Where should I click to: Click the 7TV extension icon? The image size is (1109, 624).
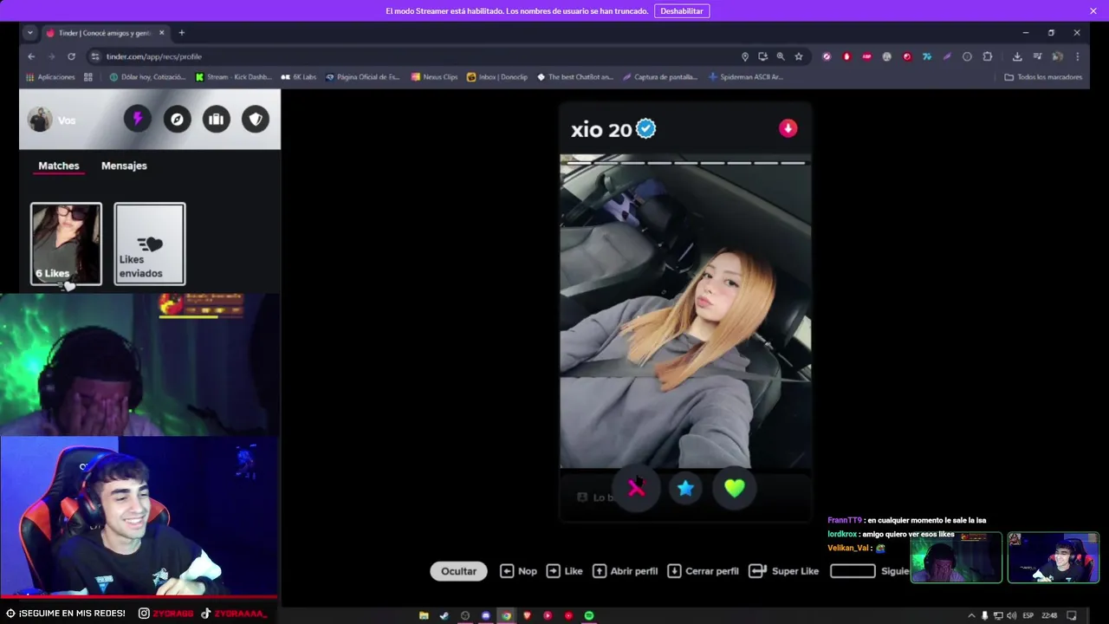(x=927, y=56)
